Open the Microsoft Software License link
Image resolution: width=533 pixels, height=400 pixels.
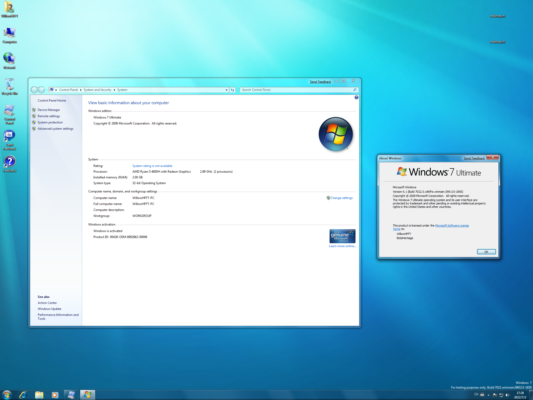(452, 226)
